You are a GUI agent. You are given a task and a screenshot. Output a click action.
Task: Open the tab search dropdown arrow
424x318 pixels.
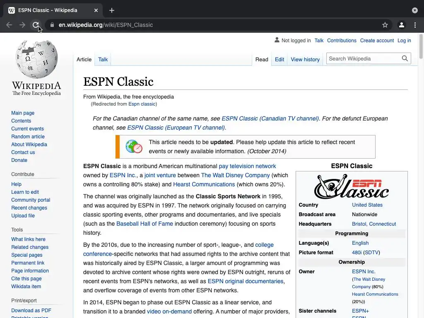pos(415,10)
